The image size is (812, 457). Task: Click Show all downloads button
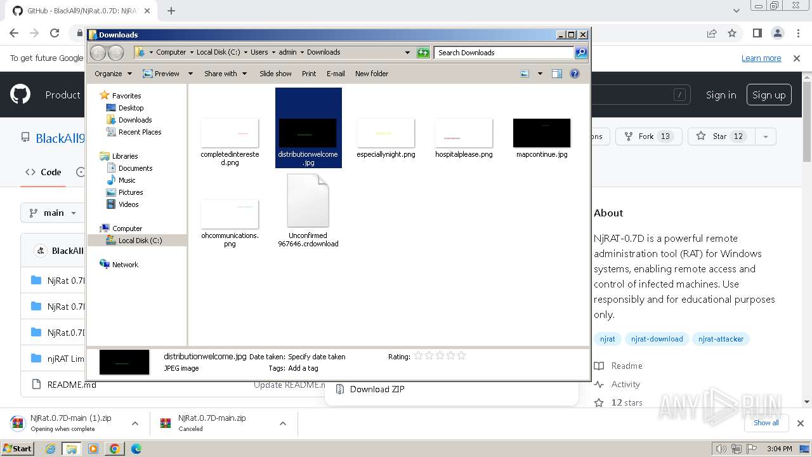point(766,423)
